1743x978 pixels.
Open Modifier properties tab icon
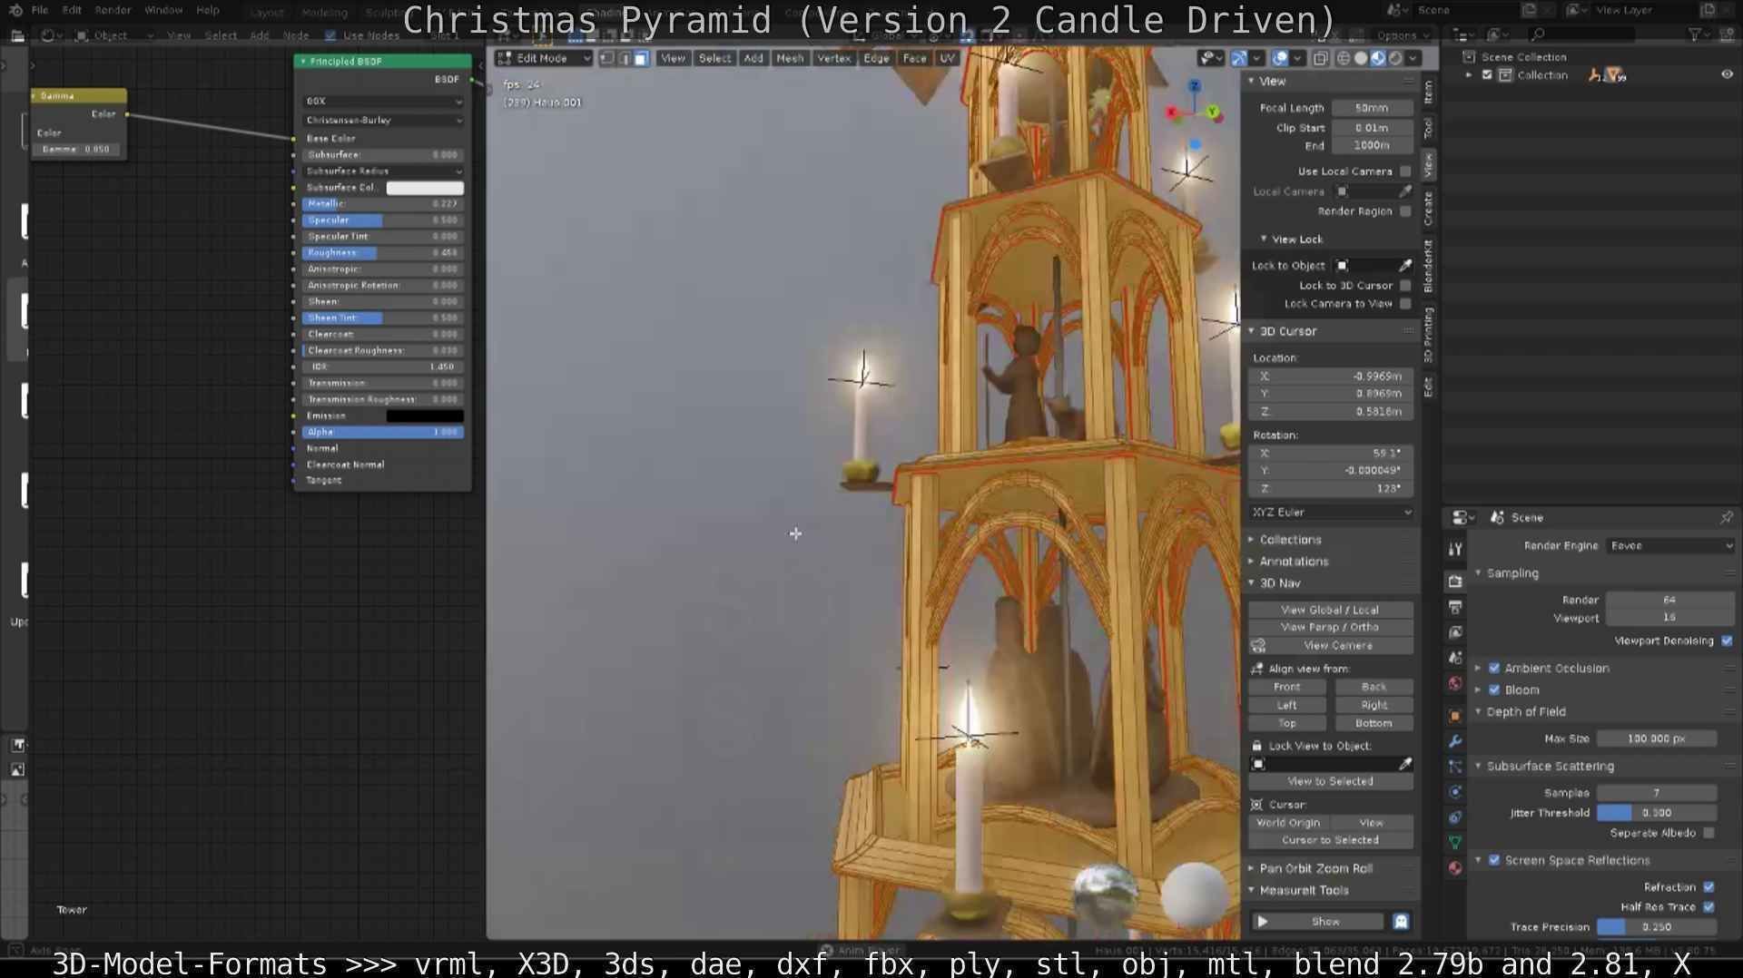tap(1455, 741)
